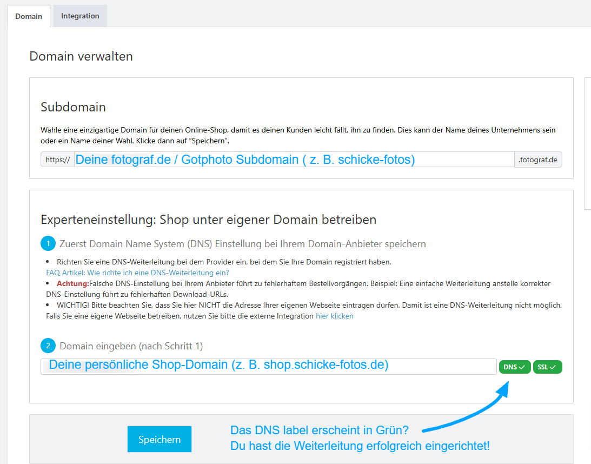Image resolution: width=591 pixels, height=464 pixels.
Task: Click the 'Domain verwalten' heading
Action: (81, 56)
